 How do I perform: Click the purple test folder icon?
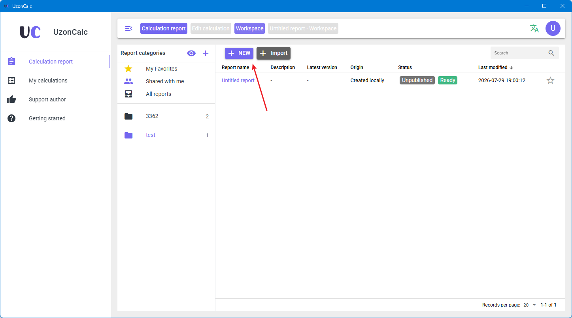pos(128,135)
